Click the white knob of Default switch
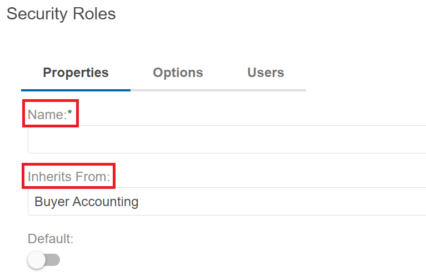 [x=37, y=260]
